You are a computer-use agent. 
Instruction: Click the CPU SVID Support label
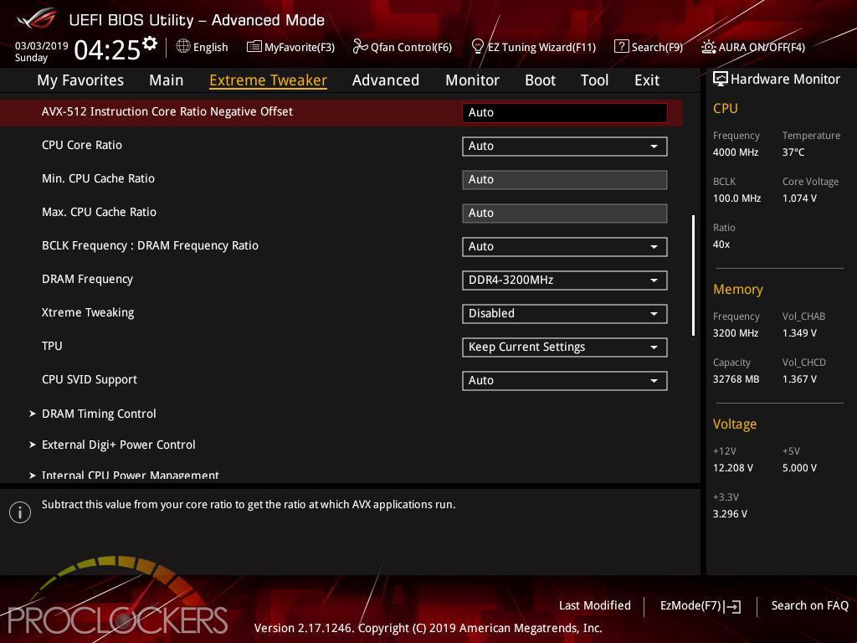tap(89, 379)
